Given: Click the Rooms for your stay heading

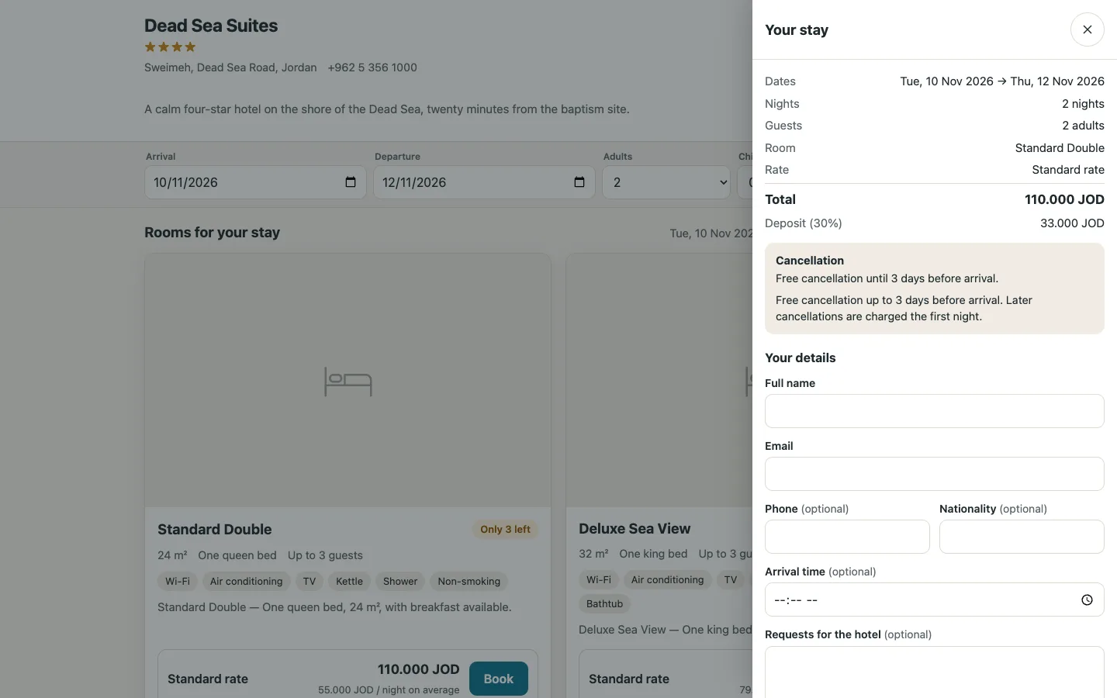Looking at the screenshot, I should pyautogui.click(x=212, y=232).
